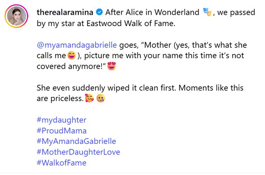The image size is (265, 175).
Task: Click the theater masks emoji
Action: click(207, 12)
